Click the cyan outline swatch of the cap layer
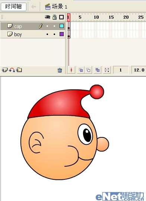The height and width of the screenshot is (201, 146). click(x=61, y=26)
